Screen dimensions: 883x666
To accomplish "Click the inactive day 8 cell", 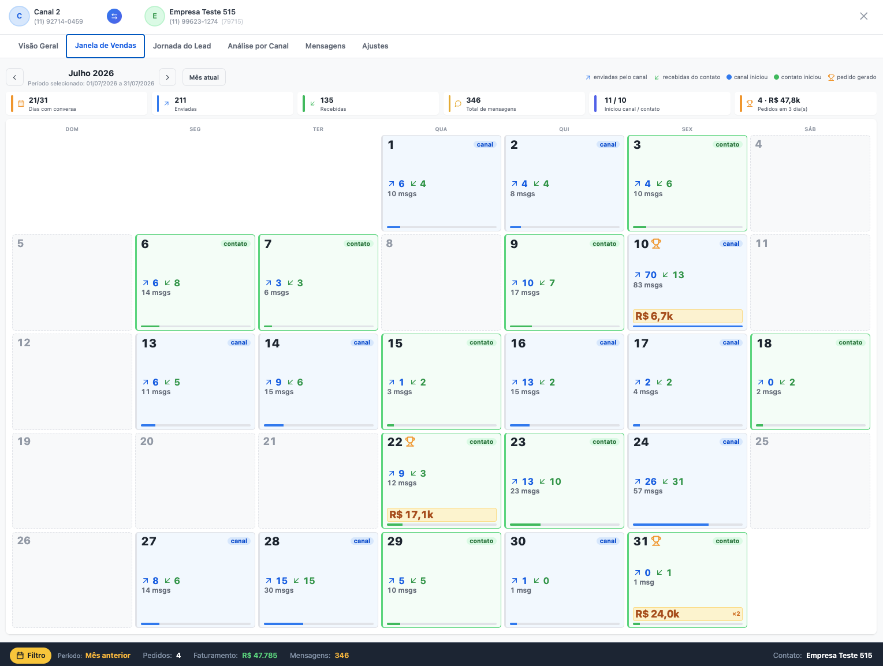I will click(441, 283).
